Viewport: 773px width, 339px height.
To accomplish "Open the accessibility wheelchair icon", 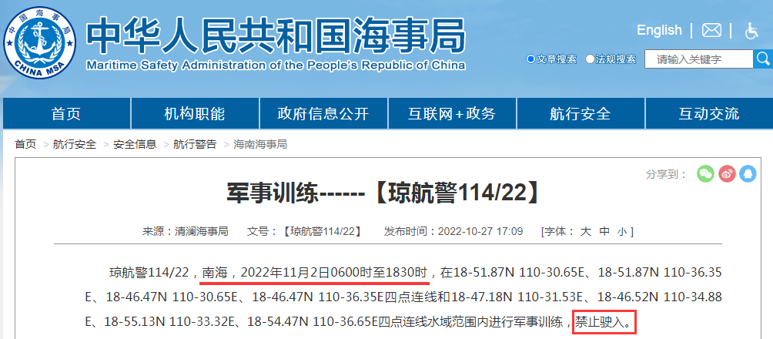I will (x=751, y=31).
